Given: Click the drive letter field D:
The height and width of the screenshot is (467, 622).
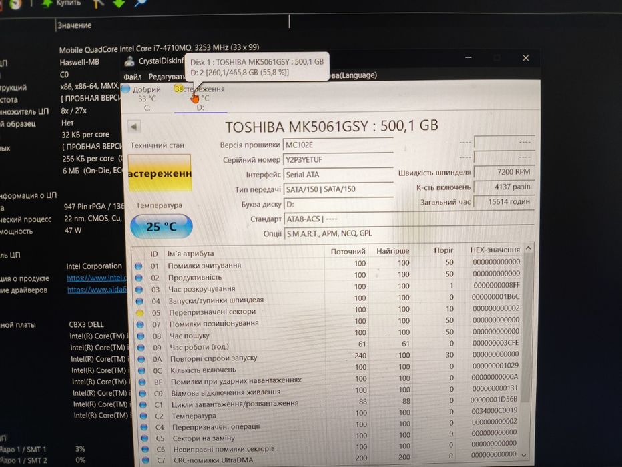Looking at the screenshot, I should click(338, 205).
